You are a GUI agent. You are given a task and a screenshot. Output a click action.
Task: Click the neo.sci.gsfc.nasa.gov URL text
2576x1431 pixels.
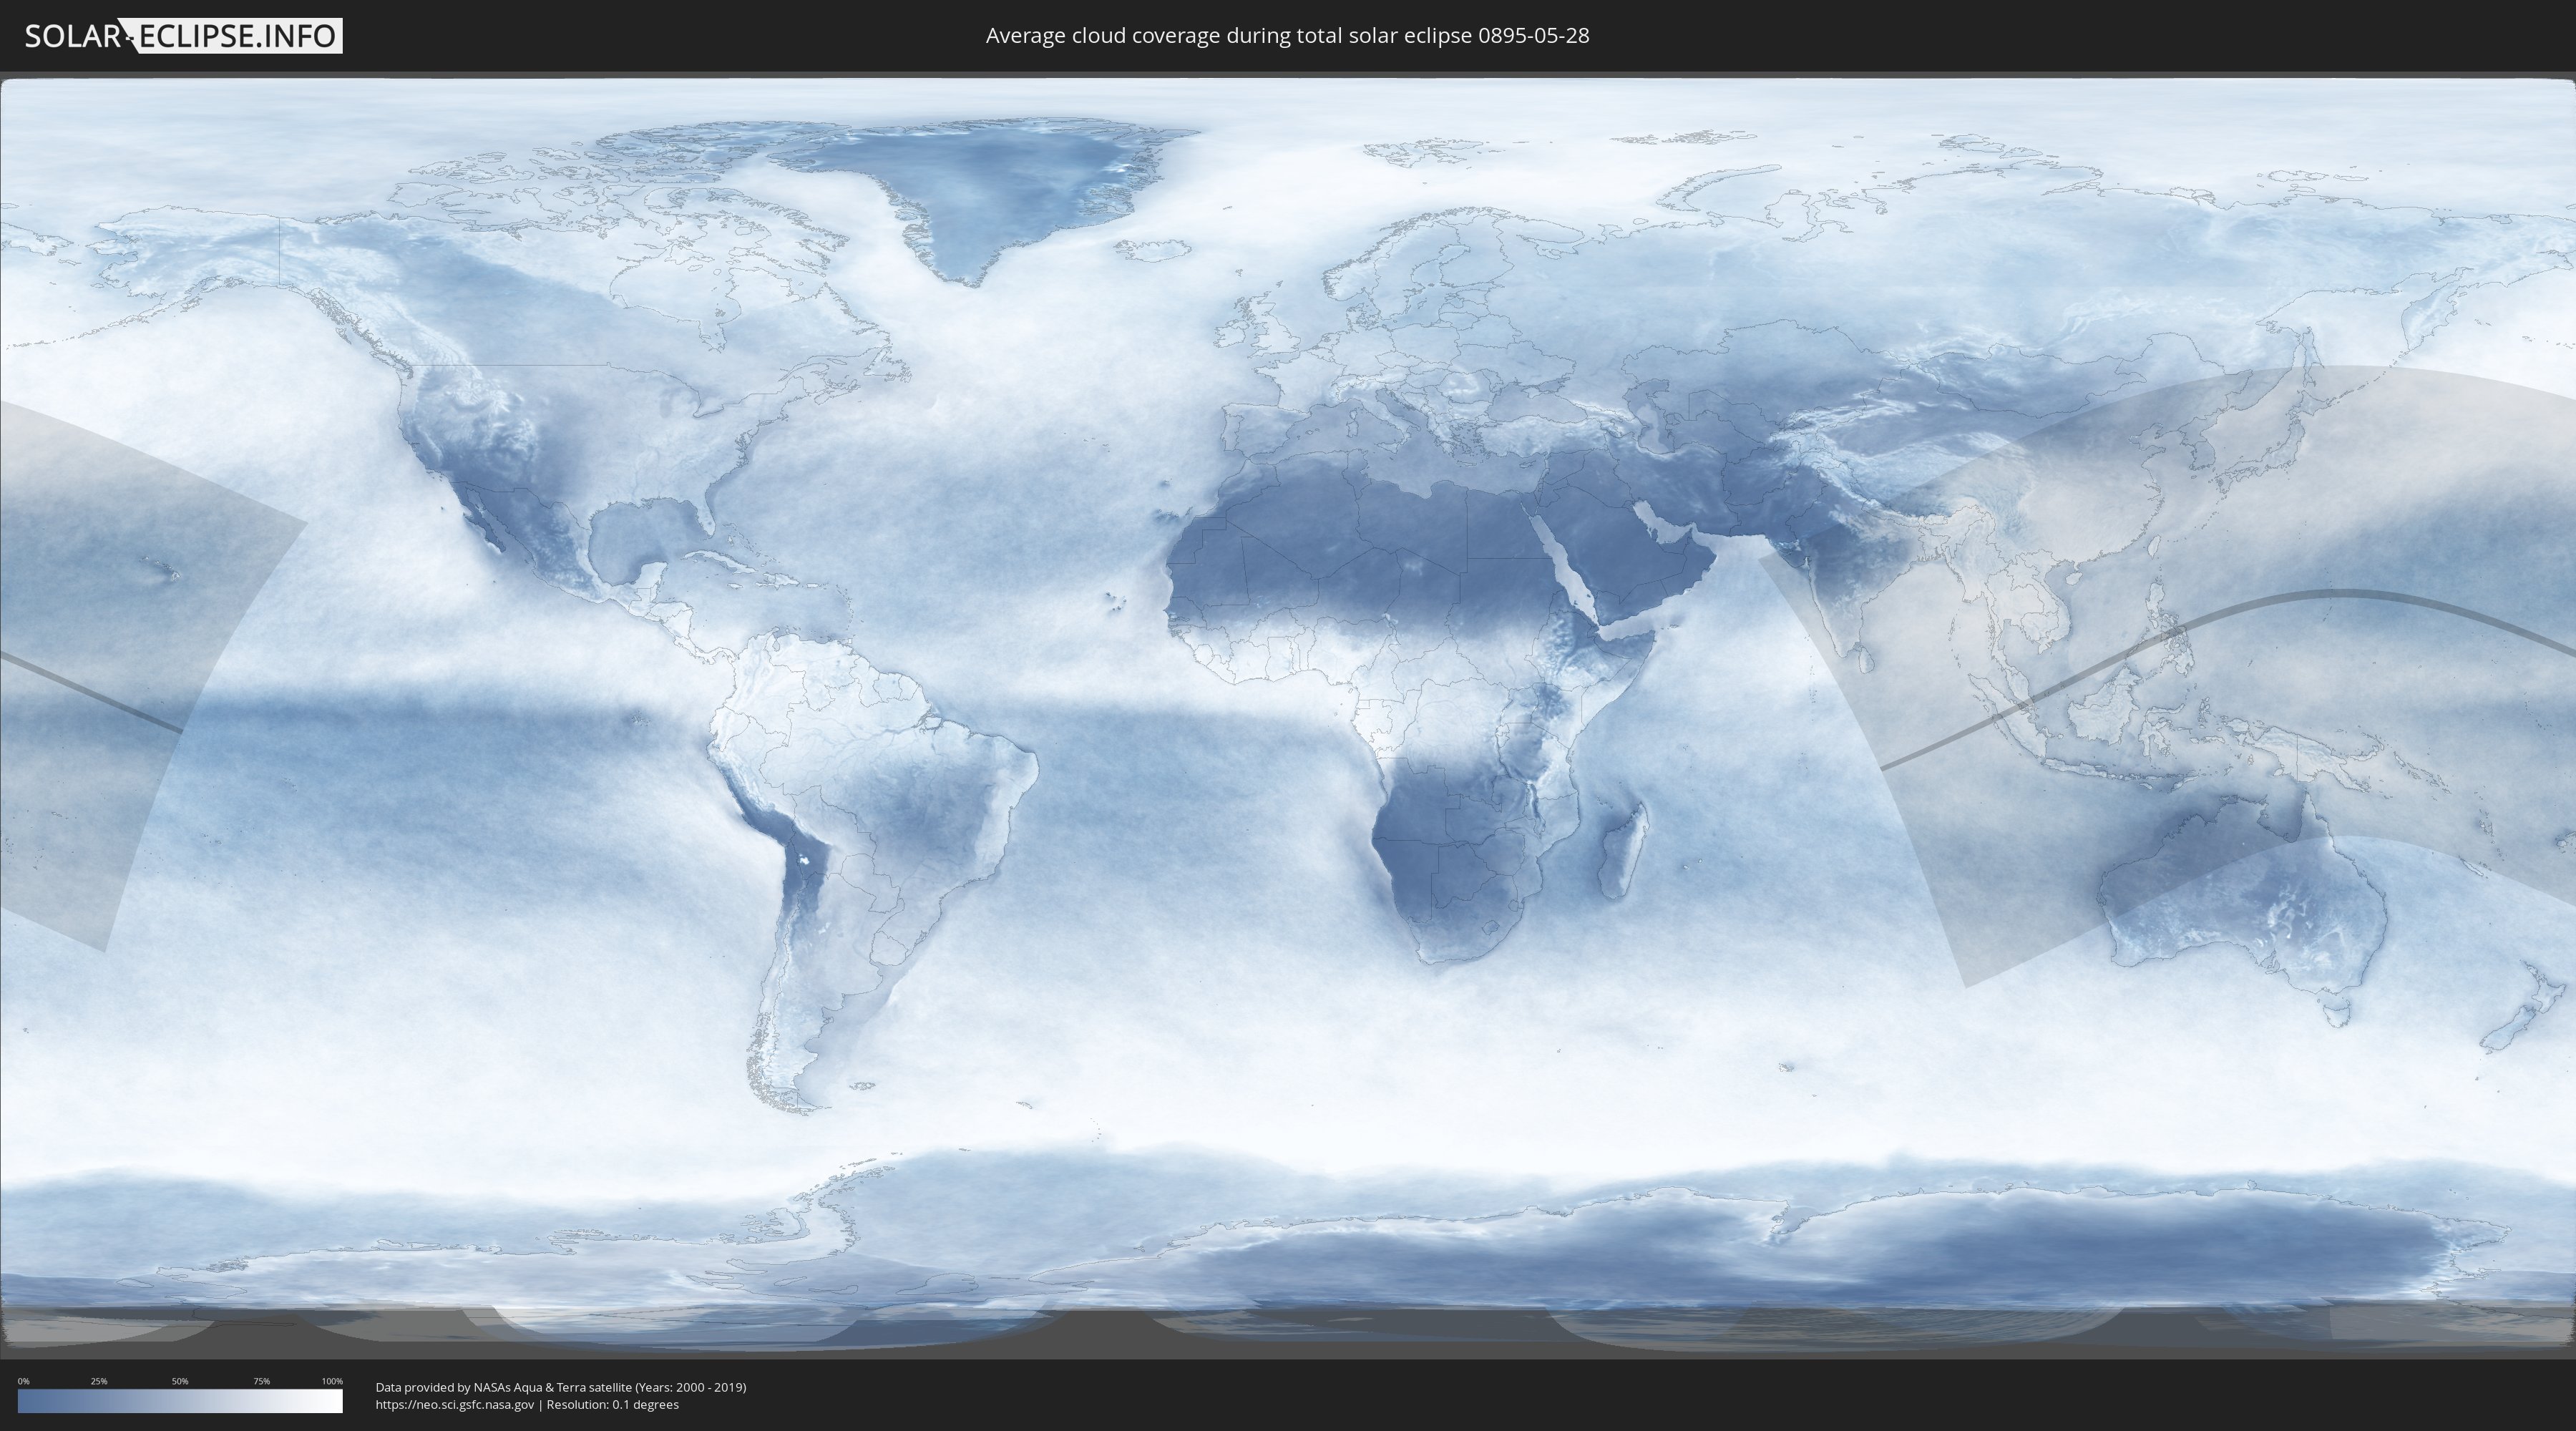coord(455,1404)
